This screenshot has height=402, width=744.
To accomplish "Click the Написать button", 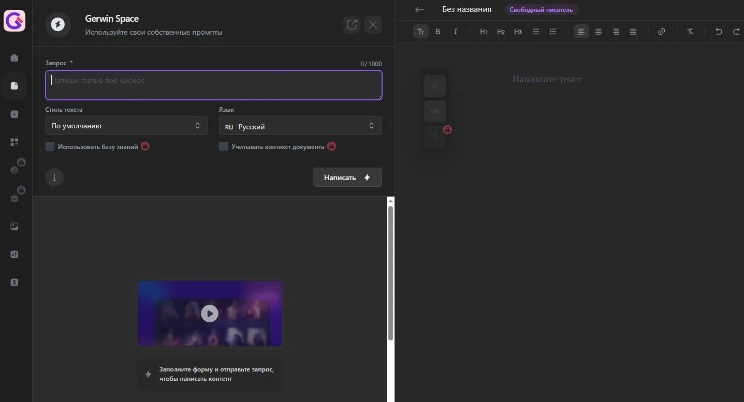I will coord(347,177).
